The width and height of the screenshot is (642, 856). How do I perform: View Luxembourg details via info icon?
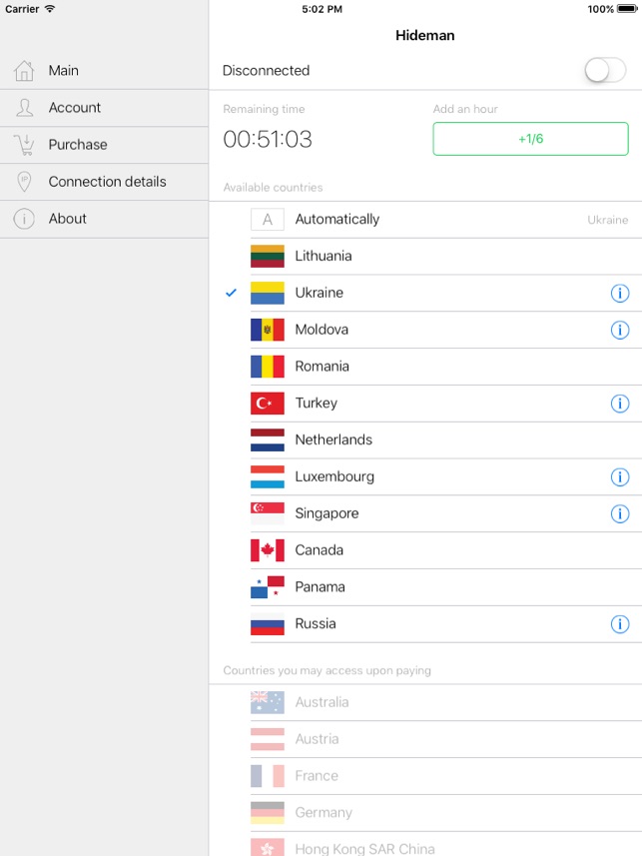click(x=620, y=477)
